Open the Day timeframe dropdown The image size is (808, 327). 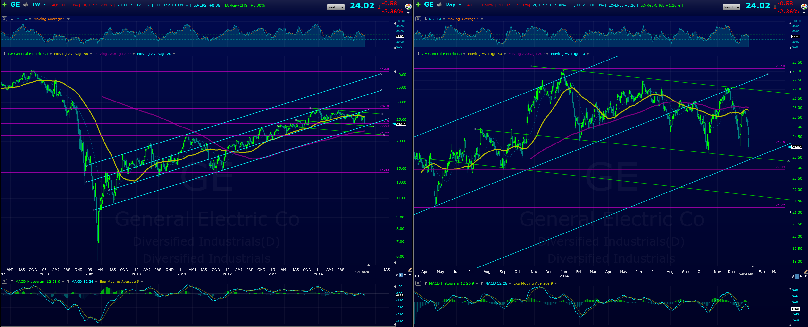coord(460,5)
